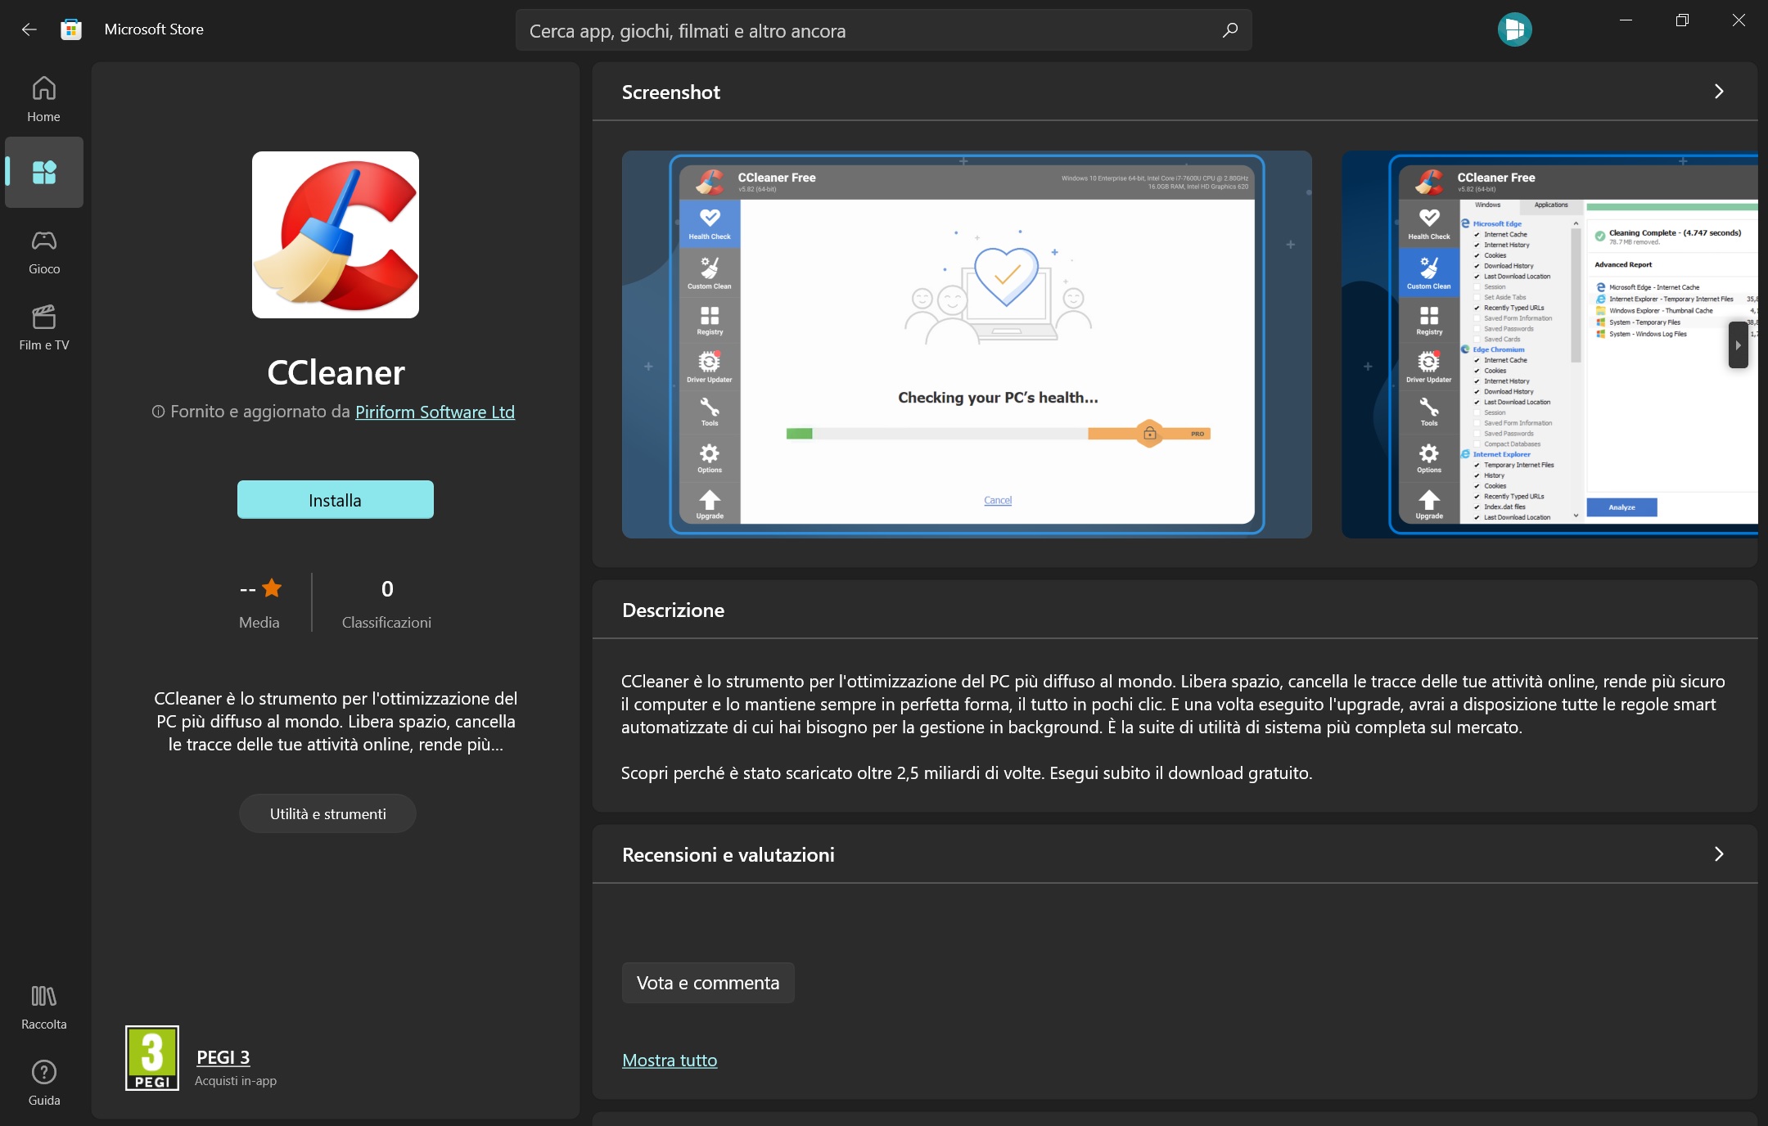Minimize the Microsoft Store window
Screen dimensions: 1768x1126
tap(1626, 20)
